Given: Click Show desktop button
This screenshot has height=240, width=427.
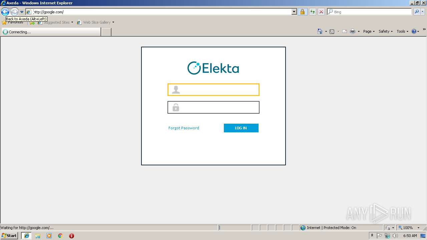Looking at the screenshot, I should (x=423, y=236).
